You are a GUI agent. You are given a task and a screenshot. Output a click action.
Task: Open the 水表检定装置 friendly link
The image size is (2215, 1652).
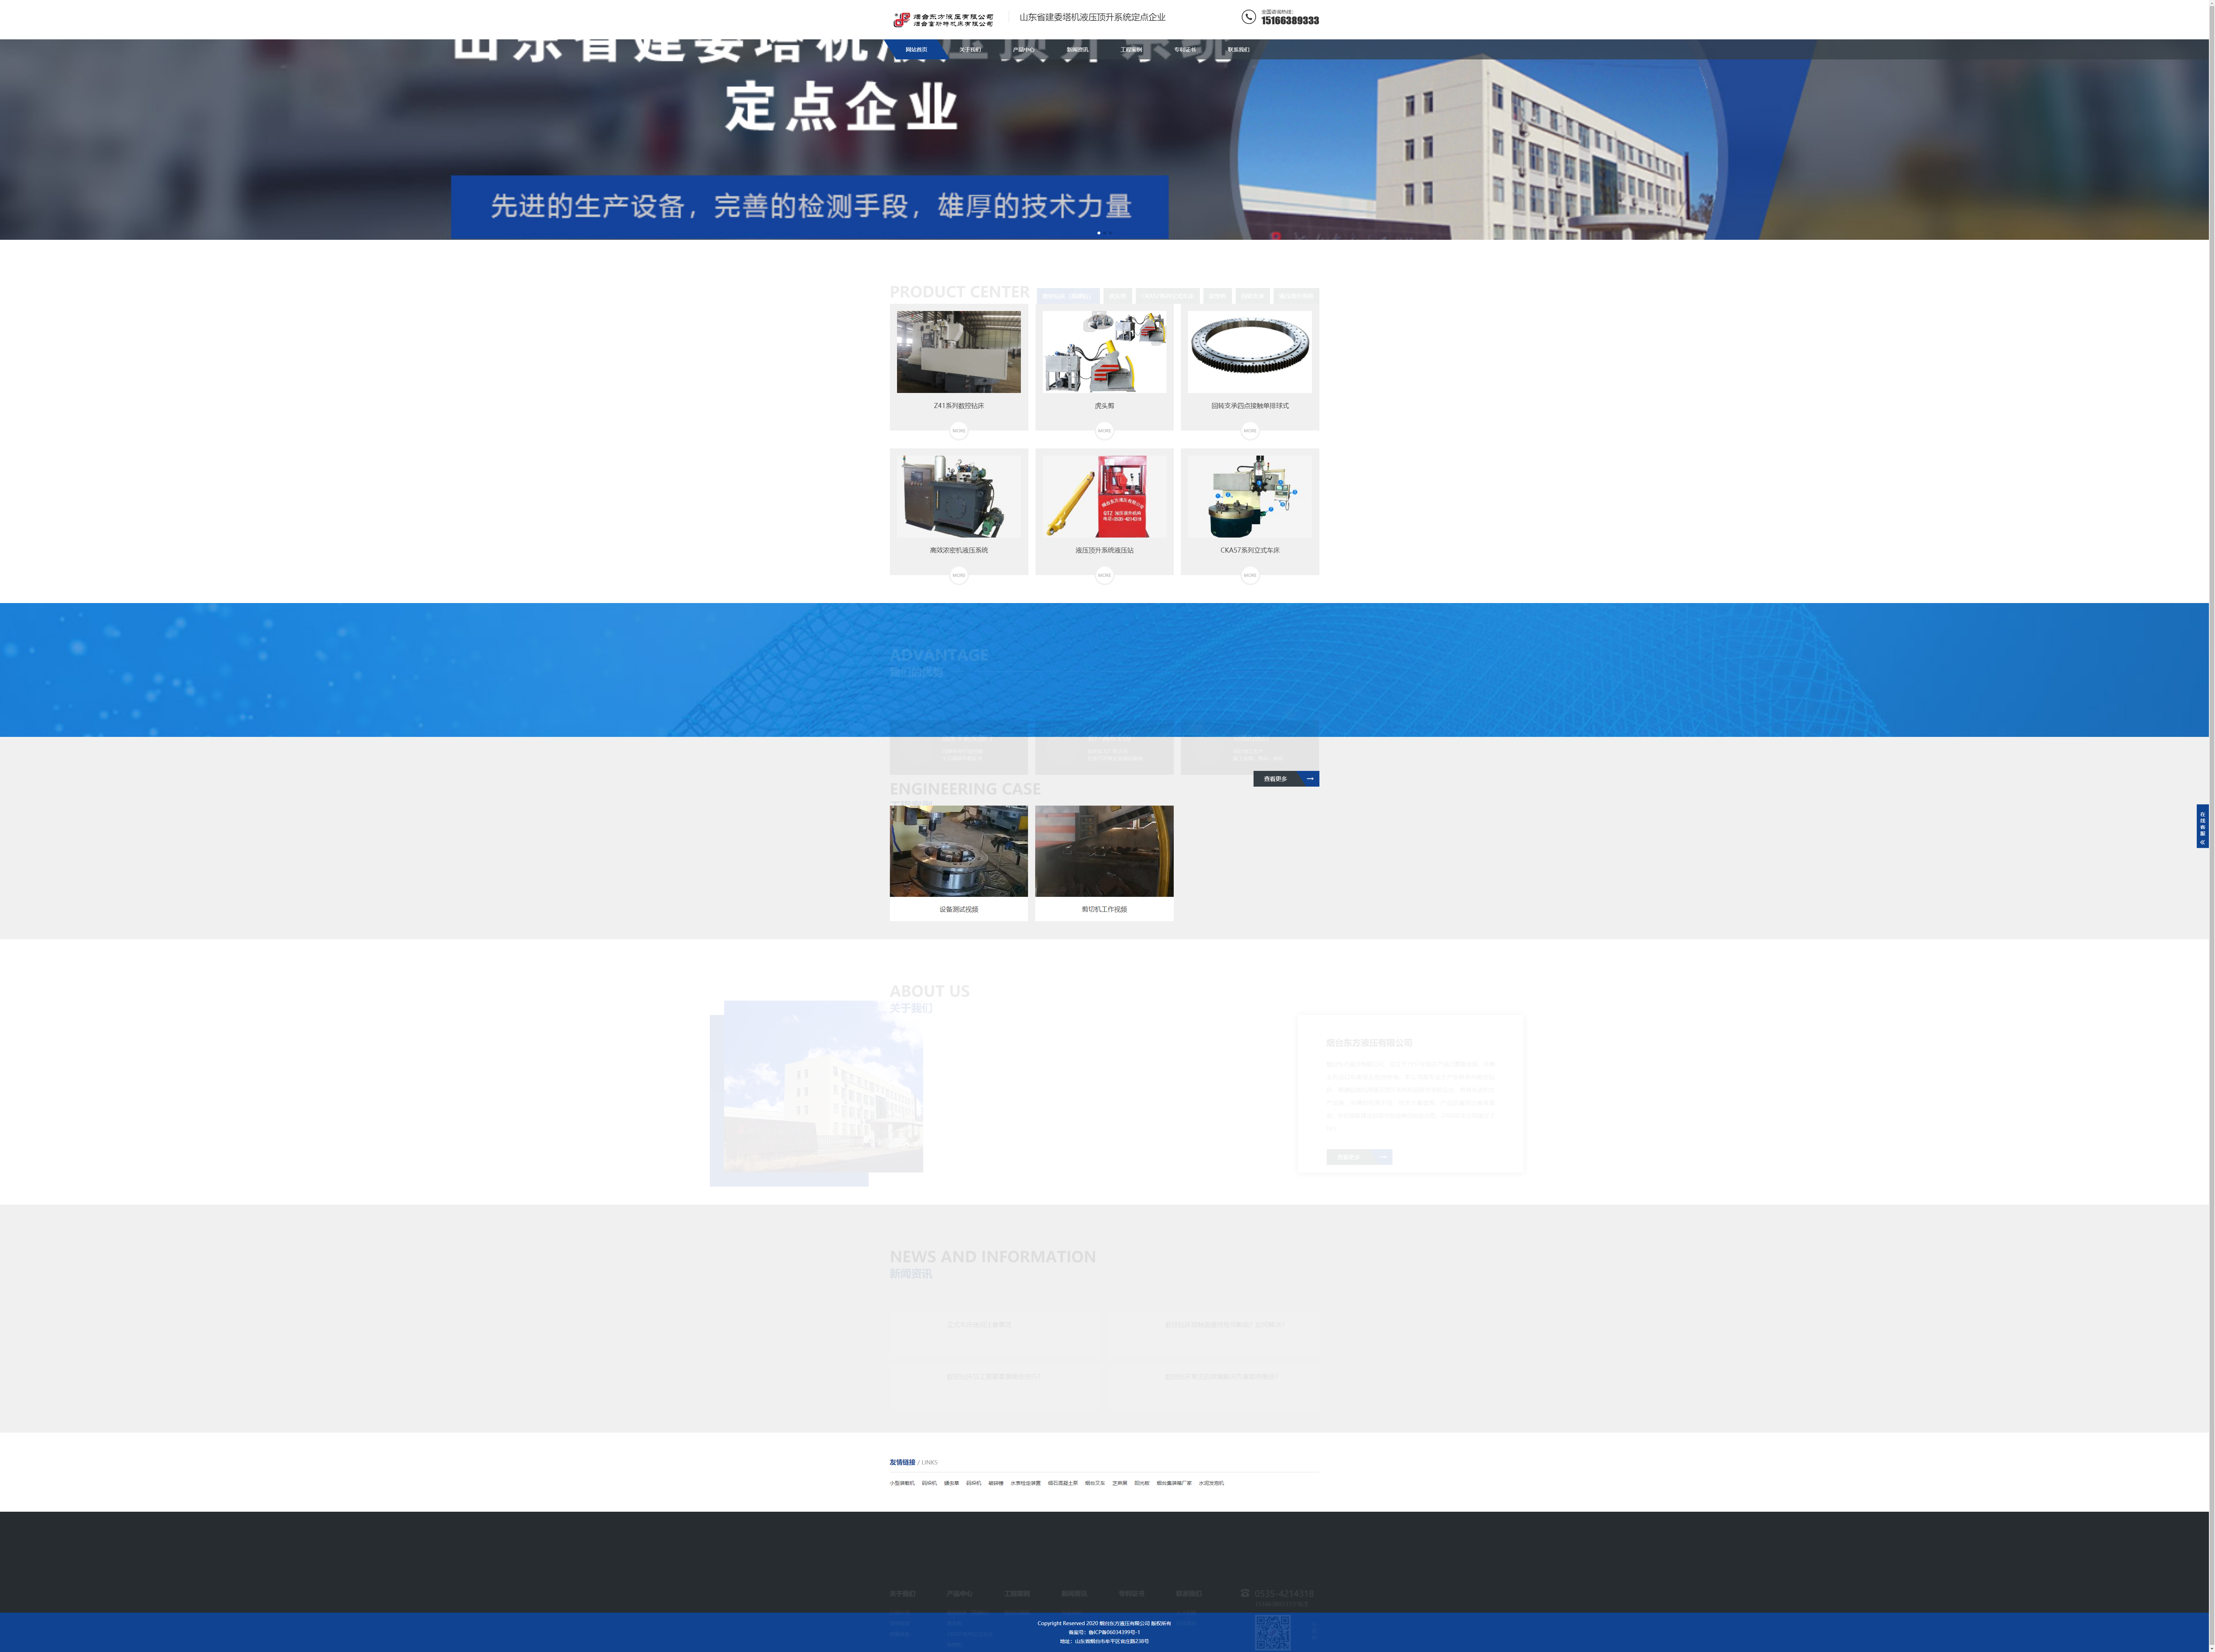coord(1025,1483)
